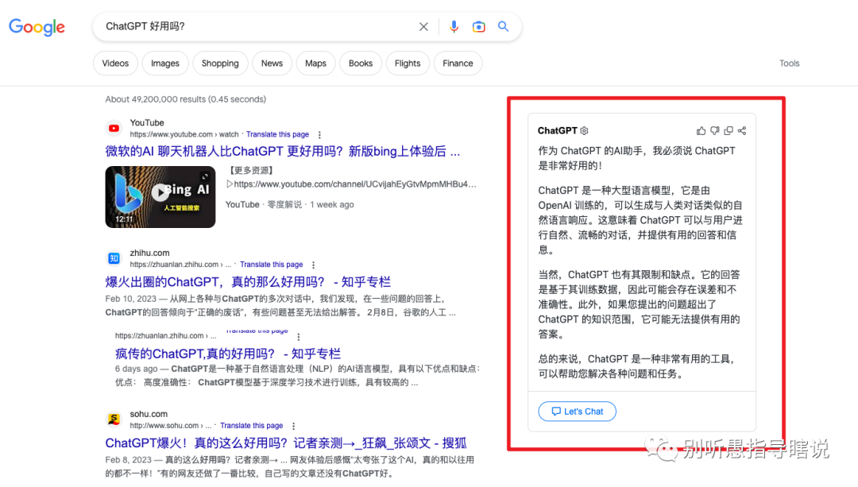Viewport: 858px width, 487px height.
Task: Play the Bing AI video thumbnail
Action: click(160, 192)
